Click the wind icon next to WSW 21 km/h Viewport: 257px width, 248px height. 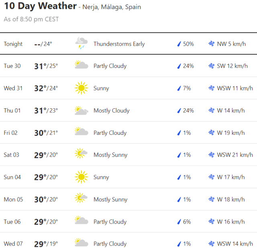[x=211, y=155]
